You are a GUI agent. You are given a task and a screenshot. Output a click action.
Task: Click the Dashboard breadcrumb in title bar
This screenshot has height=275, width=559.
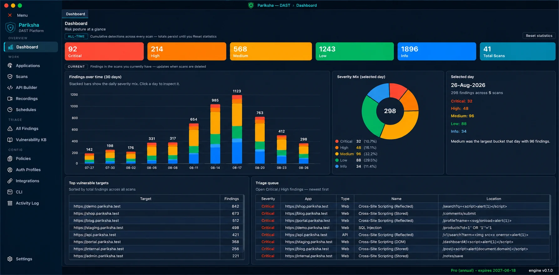pyautogui.click(x=306, y=5)
